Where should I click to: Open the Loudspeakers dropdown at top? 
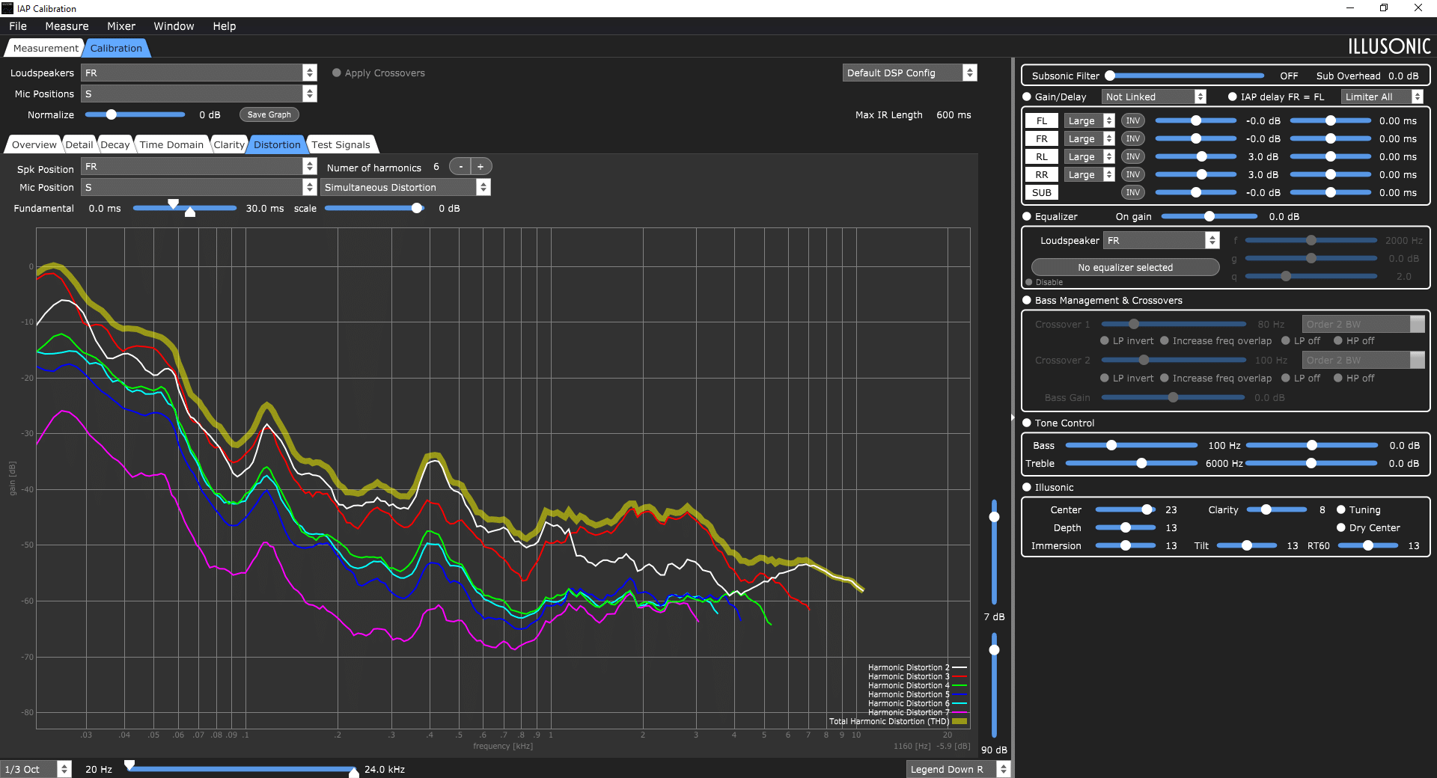[x=199, y=73]
